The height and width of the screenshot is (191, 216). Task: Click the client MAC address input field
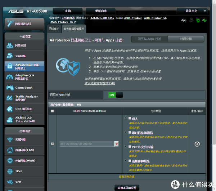point(87,144)
